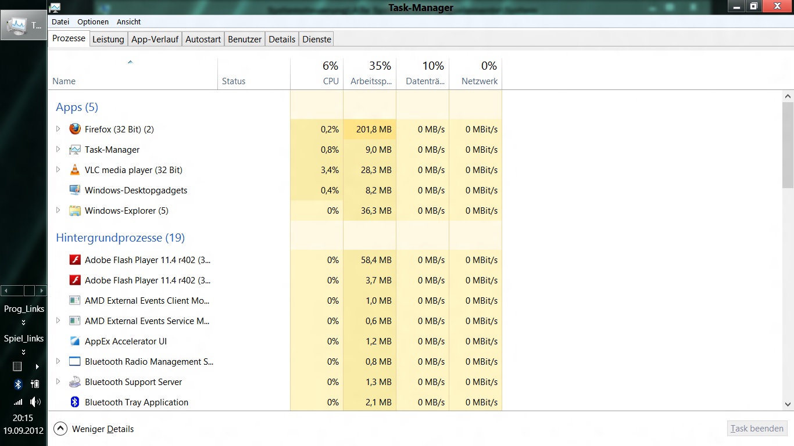Viewport: 794px width, 446px height.
Task: Open the Ansicht menu
Action: point(129,21)
